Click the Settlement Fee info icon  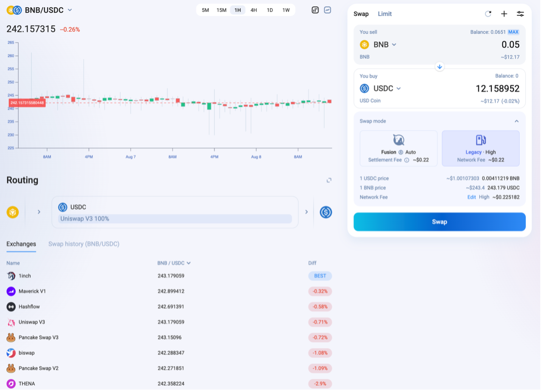point(407,160)
